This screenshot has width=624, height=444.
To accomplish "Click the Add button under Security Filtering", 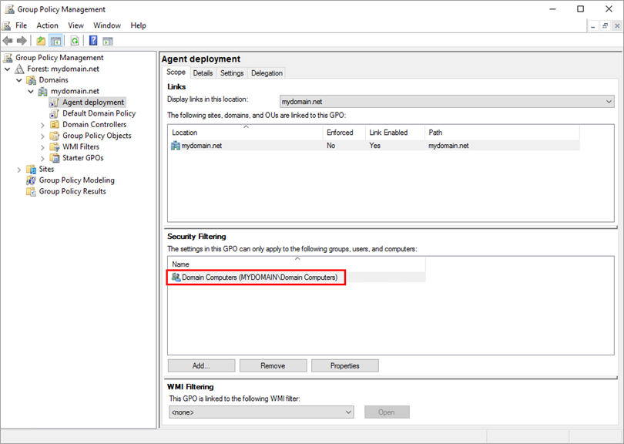I will click(x=200, y=365).
